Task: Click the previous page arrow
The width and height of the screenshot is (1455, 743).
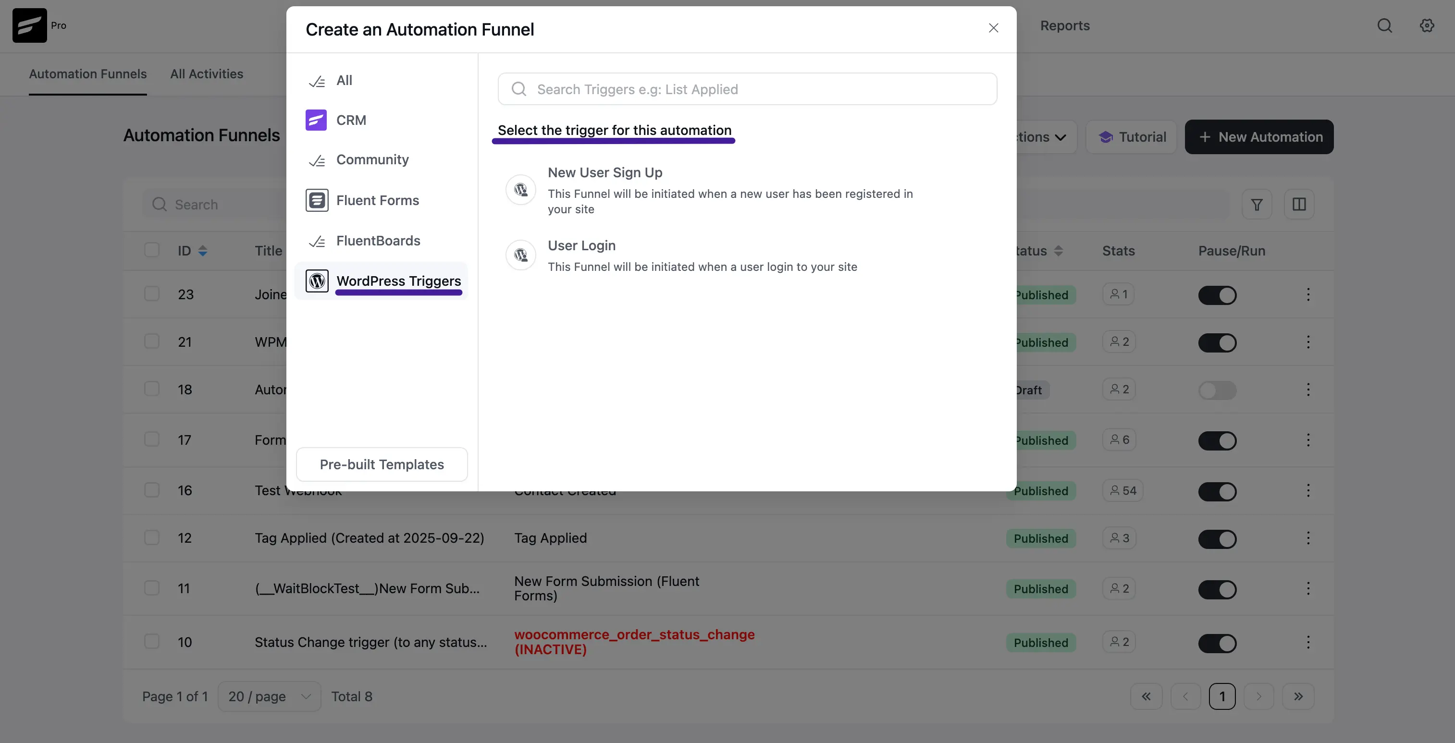Action: point(1185,696)
